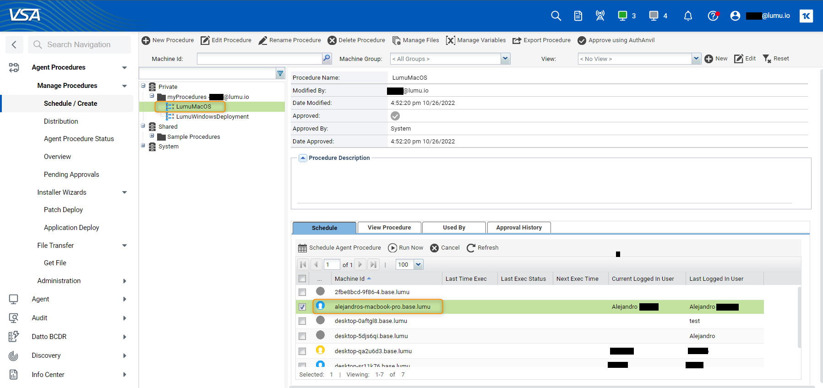823x388 pixels.
Task: Open the Approval History tab
Action: (x=518, y=228)
